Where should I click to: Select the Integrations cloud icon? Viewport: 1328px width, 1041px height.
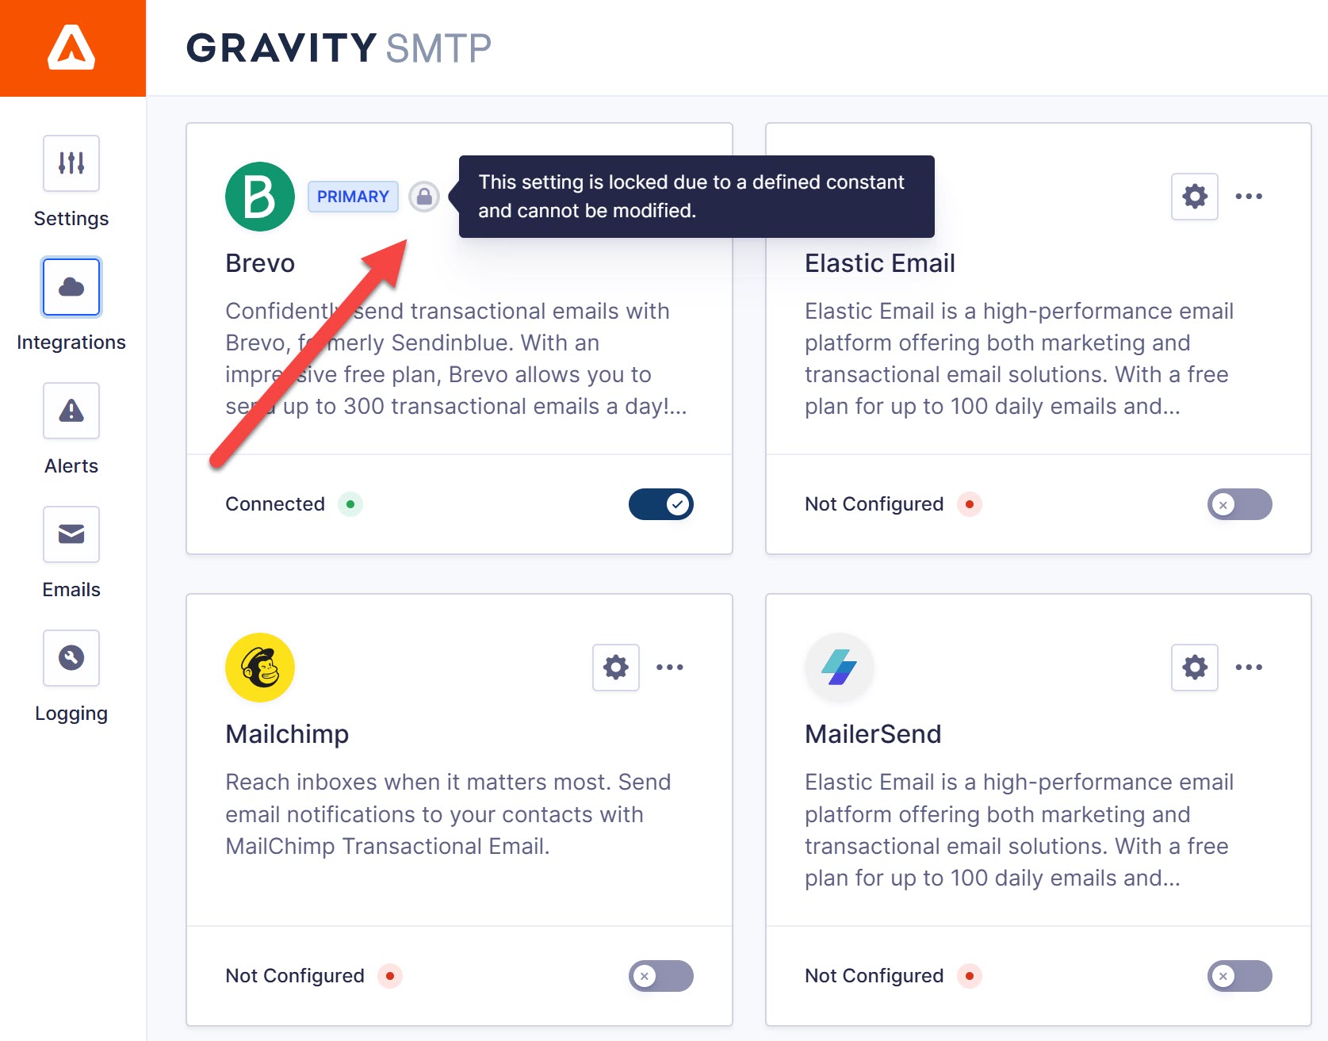71,287
